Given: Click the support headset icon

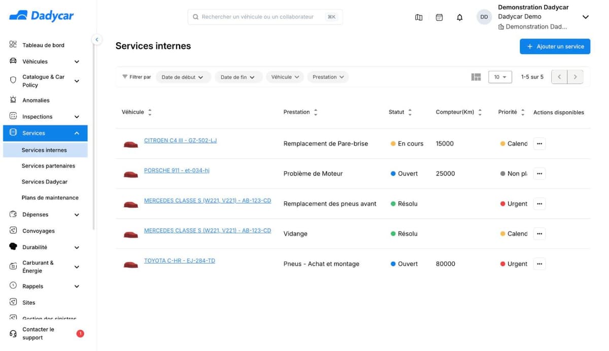Looking at the screenshot, I should 13,333.
